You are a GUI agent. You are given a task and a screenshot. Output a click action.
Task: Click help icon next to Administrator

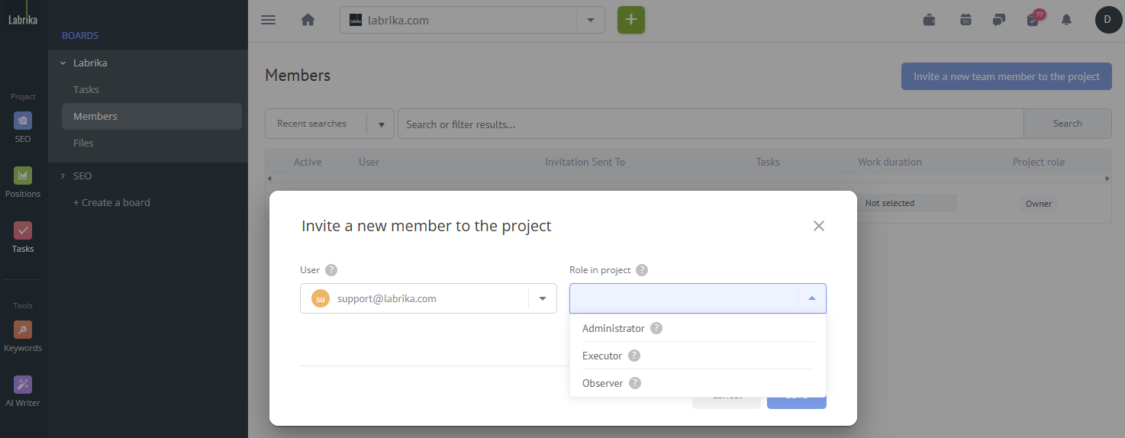point(656,328)
